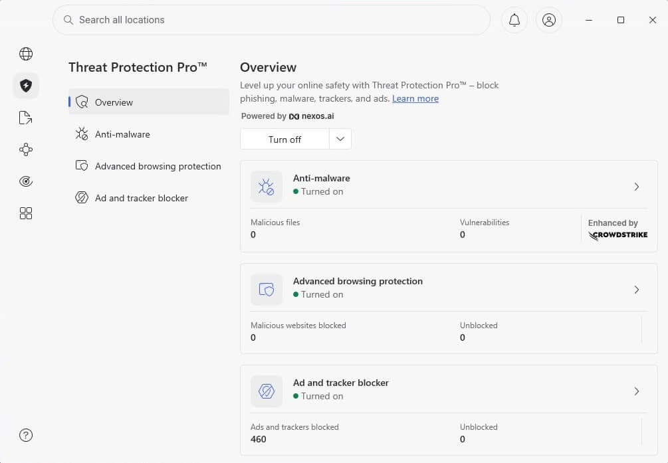Viewport: 668px width, 463px height.
Task: Open the VPN globe icon in sidebar
Action: click(x=25, y=53)
